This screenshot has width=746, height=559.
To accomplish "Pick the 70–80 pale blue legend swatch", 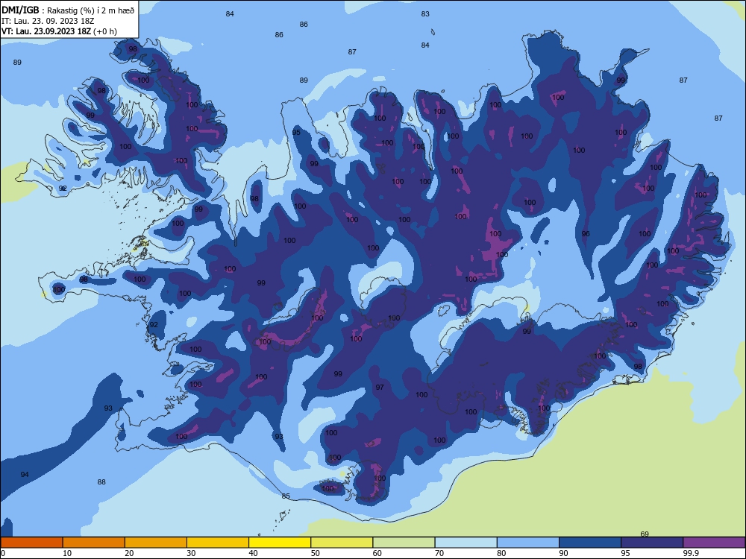I will click(x=466, y=543).
